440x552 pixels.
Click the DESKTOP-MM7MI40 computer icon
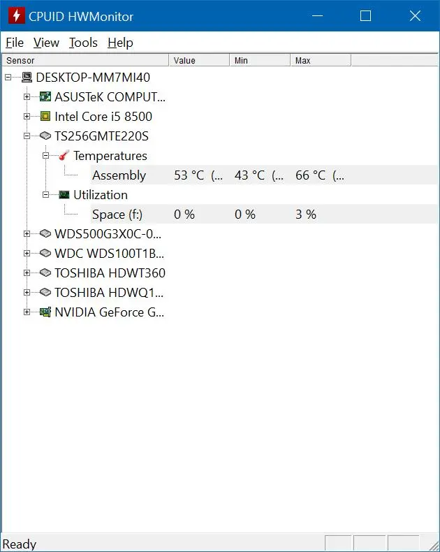27,77
